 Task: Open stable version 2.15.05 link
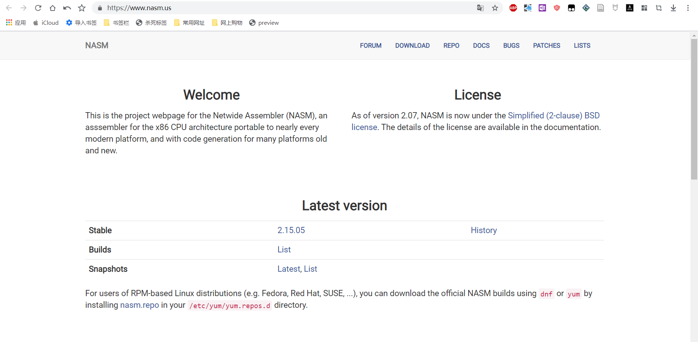(291, 230)
